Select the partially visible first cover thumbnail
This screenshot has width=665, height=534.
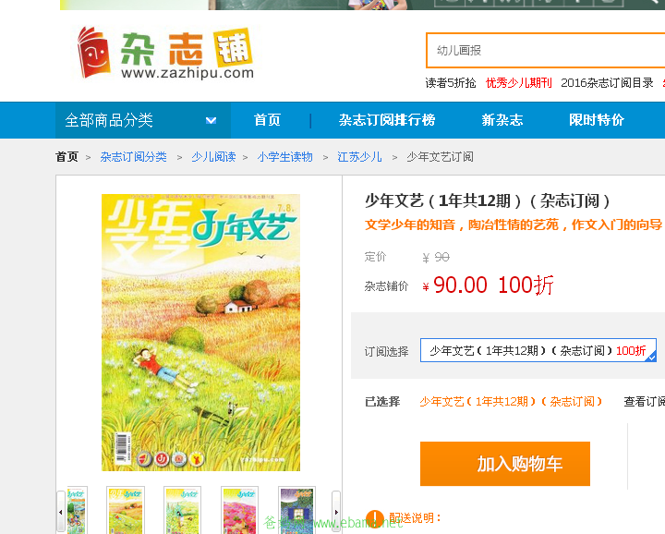pyautogui.click(x=77, y=510)
